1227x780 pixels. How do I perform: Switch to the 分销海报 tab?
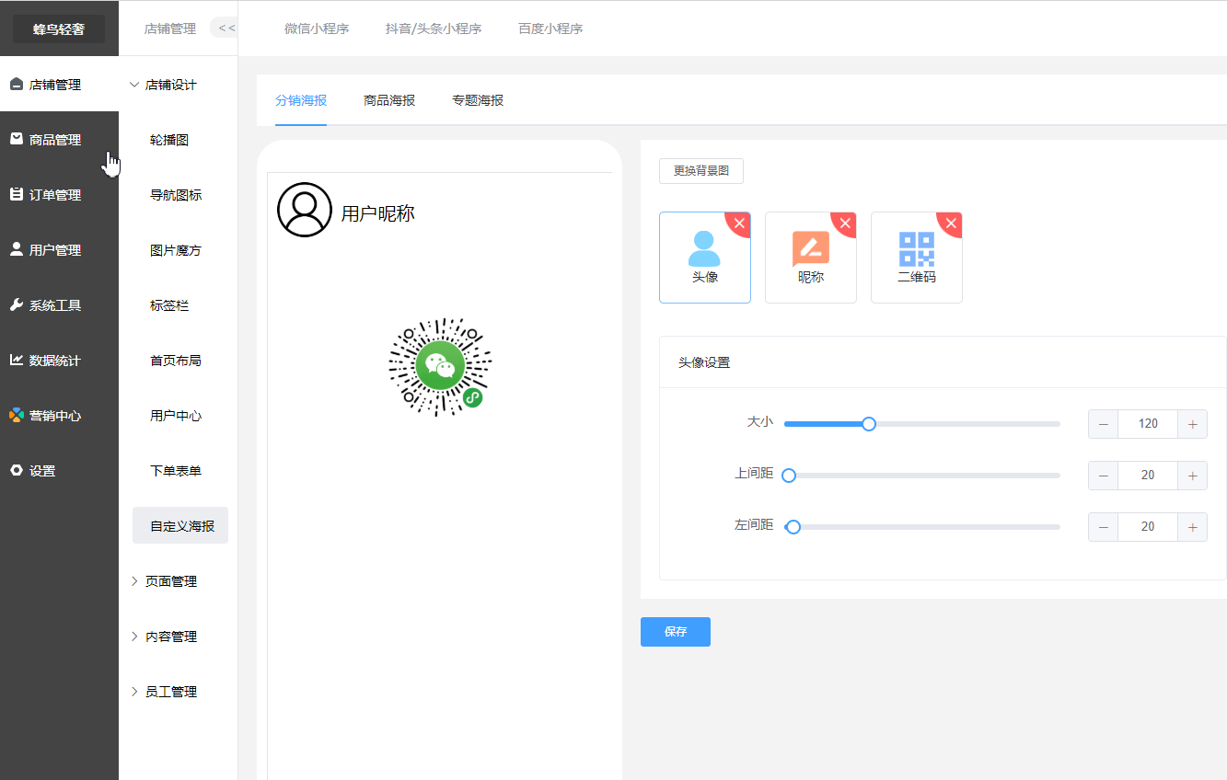tap(301, 100)
